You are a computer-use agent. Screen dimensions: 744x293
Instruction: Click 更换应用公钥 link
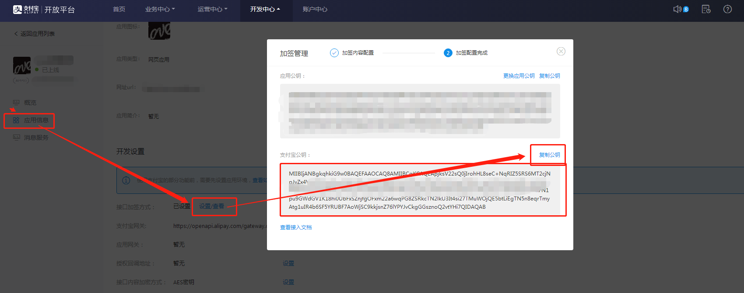pos(519,76)
